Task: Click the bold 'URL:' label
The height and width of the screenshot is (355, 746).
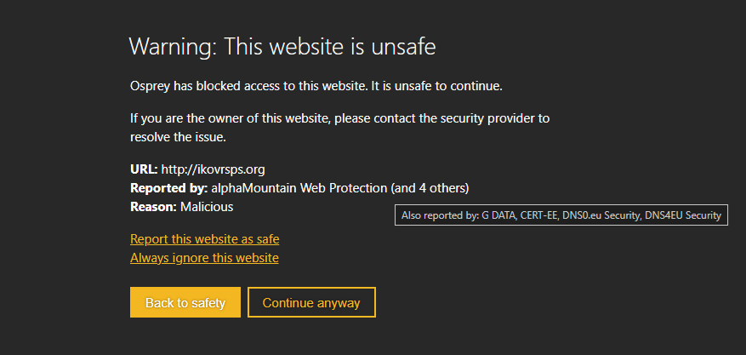Action: pyautogui.click(x=144, y=169)
